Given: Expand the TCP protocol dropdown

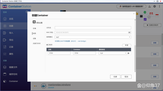Looking at the screenshot, I should point(113,53).
